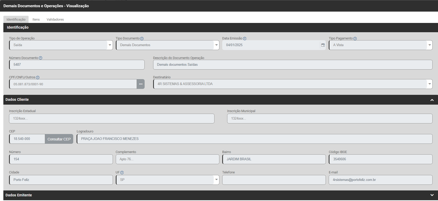Click the ellipsis search button beside CPF/CNPJ
This screenshot has height=201, width=438.
(141, 84)
